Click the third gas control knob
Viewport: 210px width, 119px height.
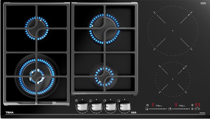pyautogui.click(x=111, y=107)
